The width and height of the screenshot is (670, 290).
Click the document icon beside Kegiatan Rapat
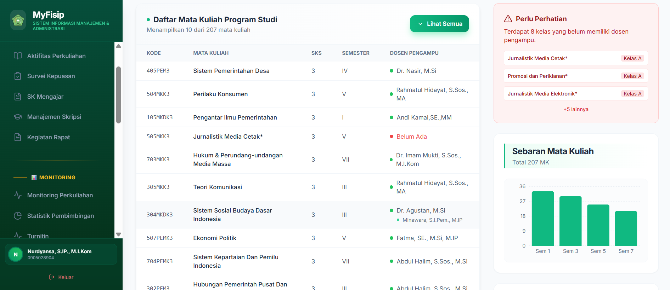click(18, 137)
